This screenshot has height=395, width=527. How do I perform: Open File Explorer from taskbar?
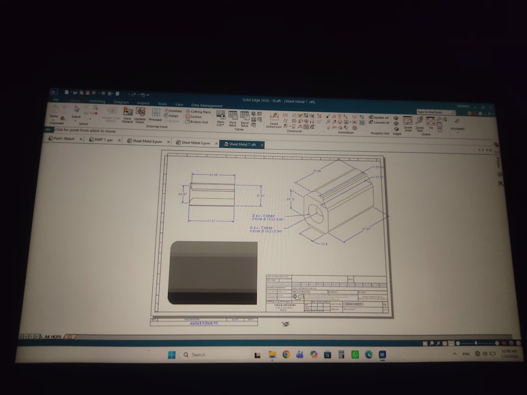point(272,354)
